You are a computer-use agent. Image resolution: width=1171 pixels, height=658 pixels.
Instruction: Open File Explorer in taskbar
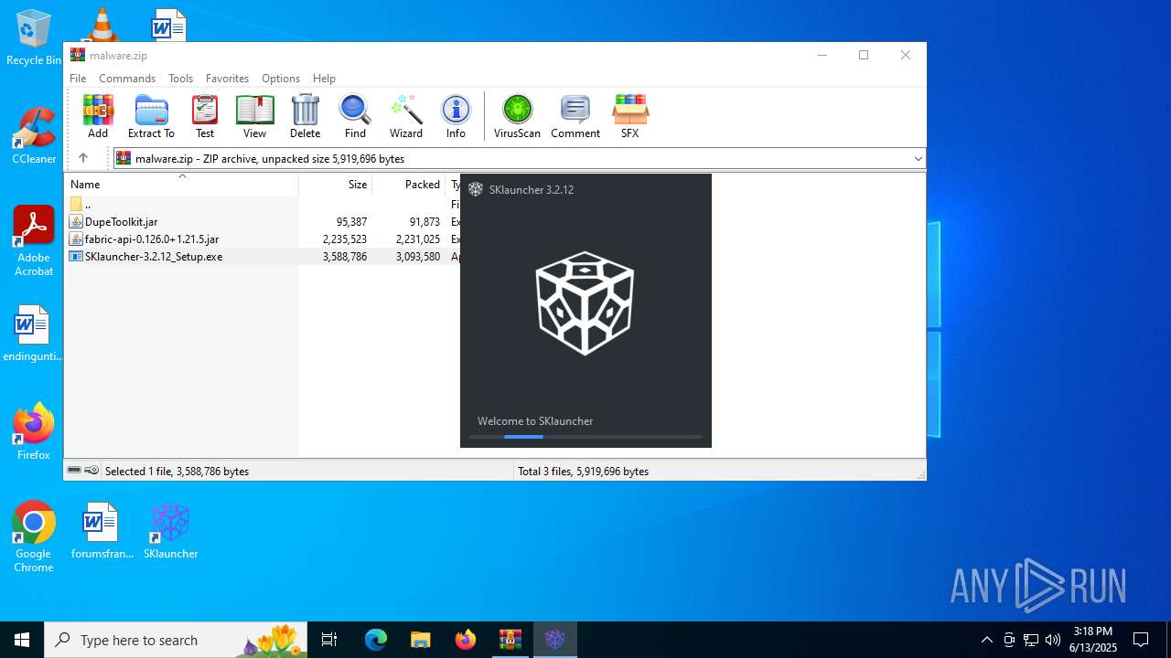click(420, 640)
